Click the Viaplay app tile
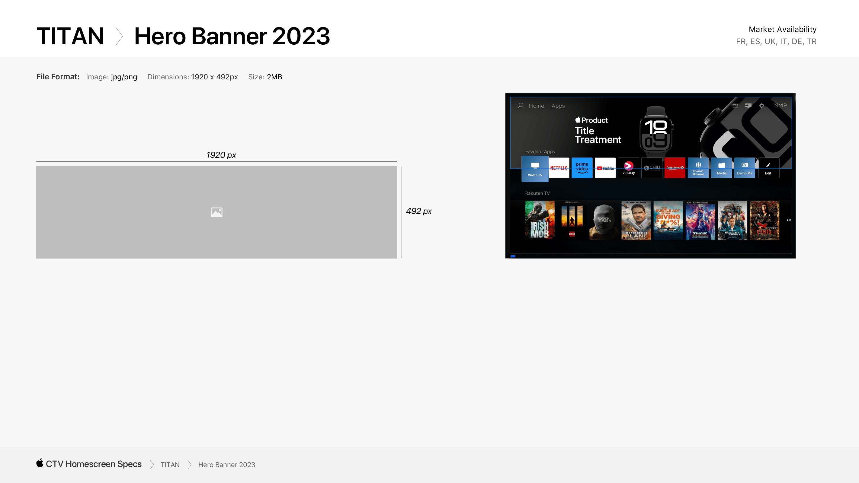The width and height of the screenshot is (859, 483). [x=629, y=168]
